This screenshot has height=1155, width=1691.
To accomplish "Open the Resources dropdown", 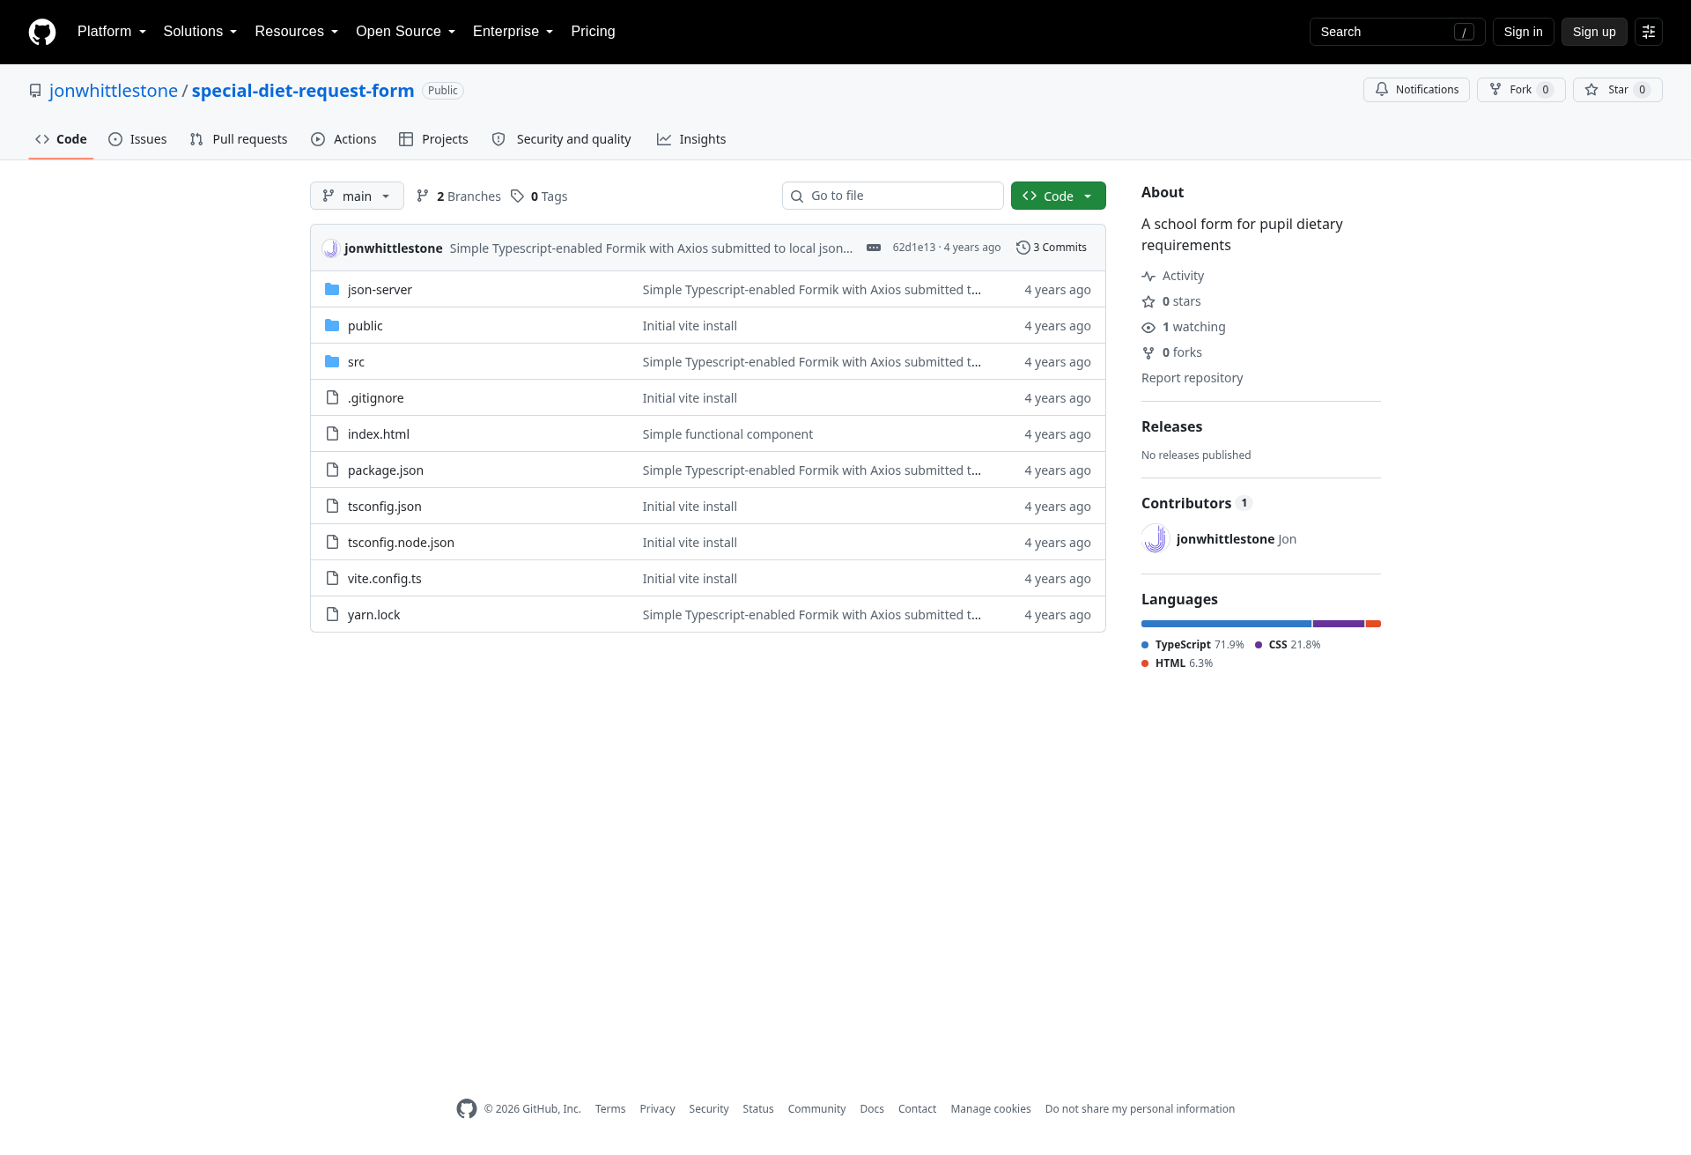I will 297,32.
